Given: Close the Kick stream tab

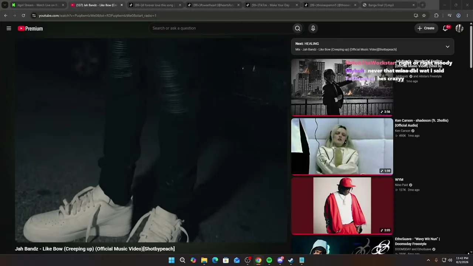Looking at the screenshot, I should pos(63,5).
